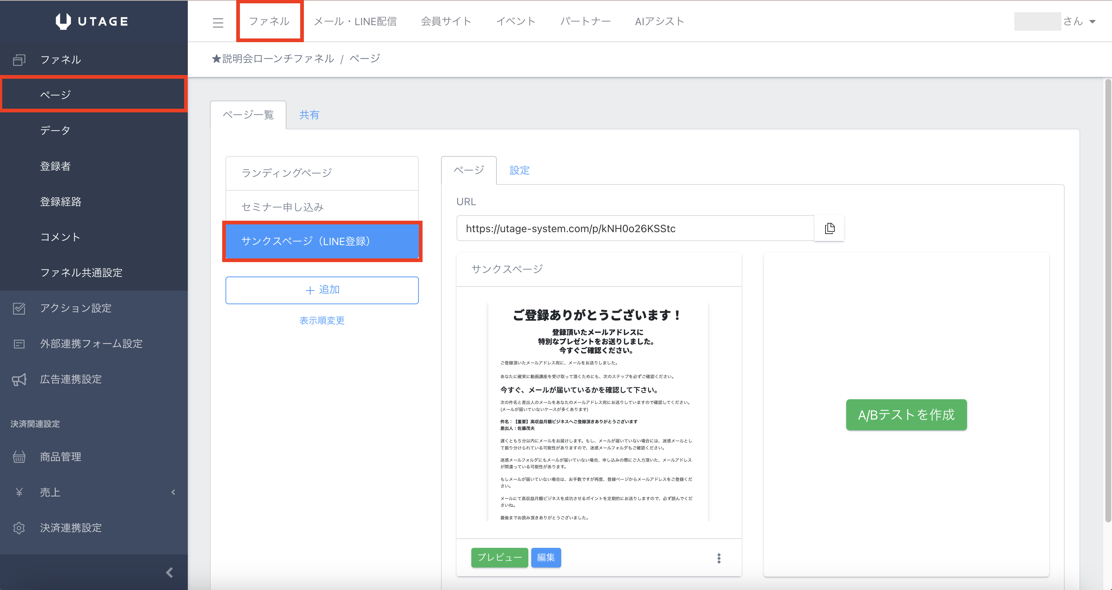The height and width of the screenshot is (590, 1112).
Task: Open the three-dot options menu
Action: point(719,558)
